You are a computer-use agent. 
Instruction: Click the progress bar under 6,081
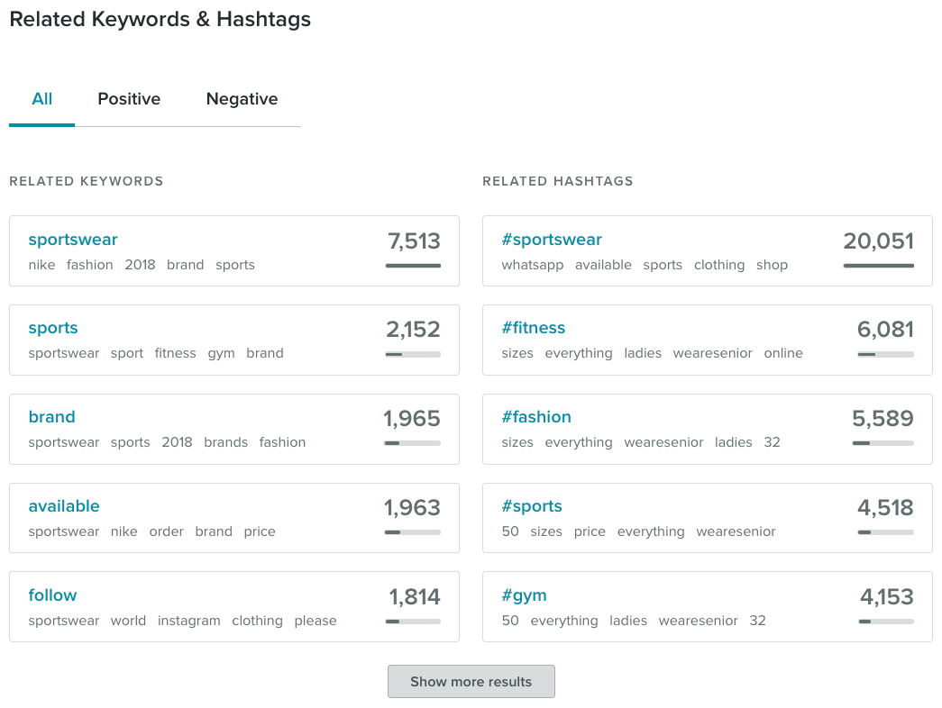tap(886, 354)
